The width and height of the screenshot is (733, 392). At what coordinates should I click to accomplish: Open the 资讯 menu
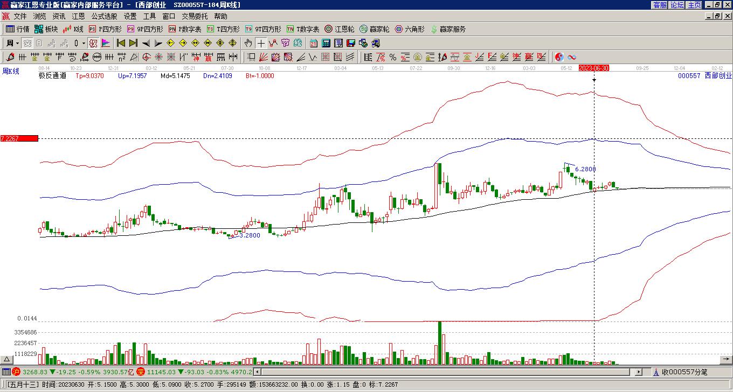tap(59, 16)
